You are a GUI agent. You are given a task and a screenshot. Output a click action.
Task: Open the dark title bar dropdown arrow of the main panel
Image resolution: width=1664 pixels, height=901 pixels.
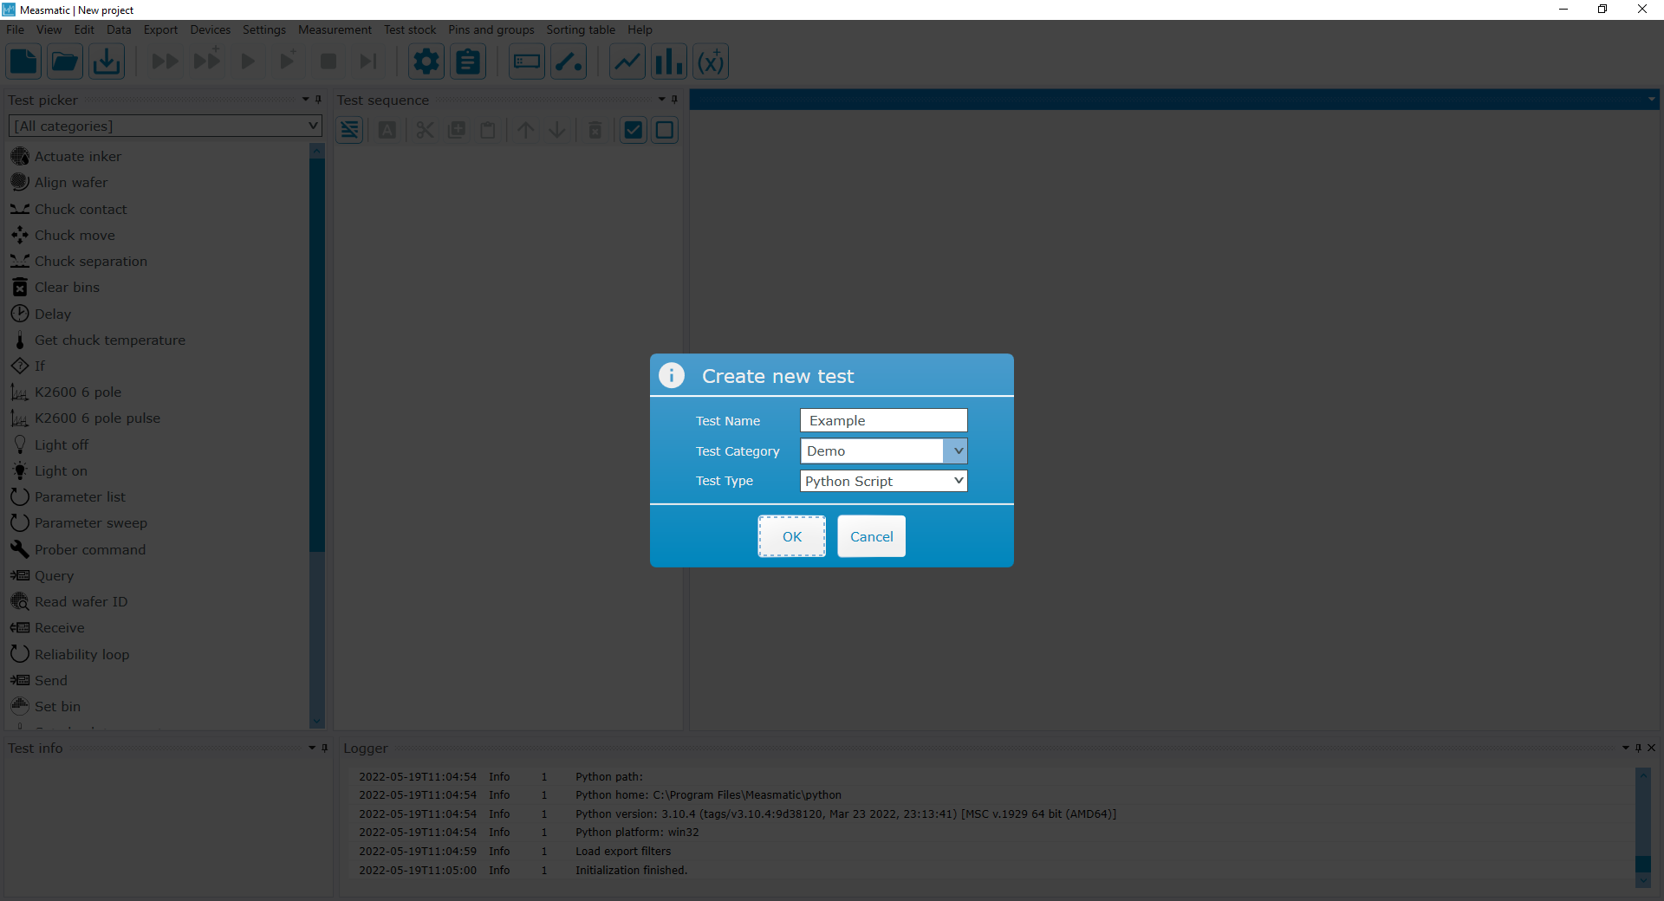[x=1652, y=100]
